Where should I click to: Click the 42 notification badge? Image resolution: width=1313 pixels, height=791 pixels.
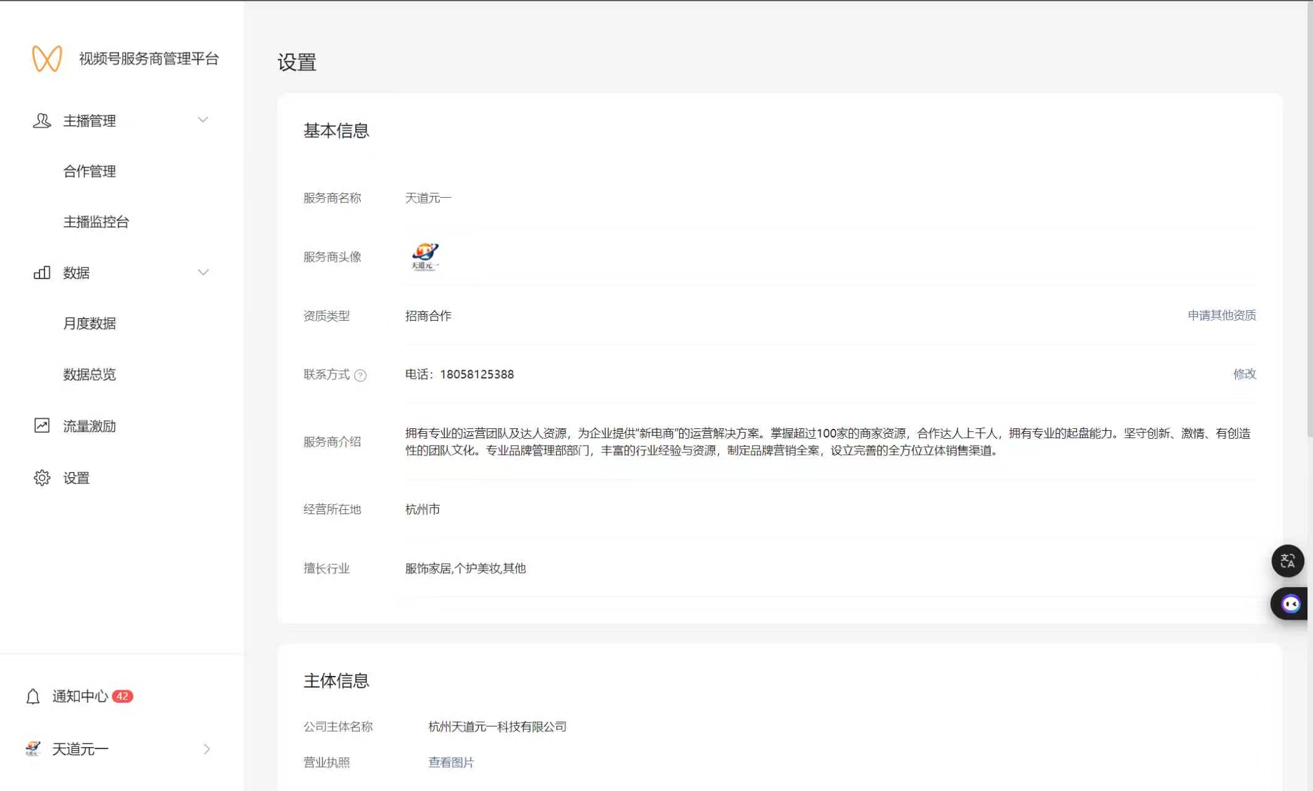122,696
